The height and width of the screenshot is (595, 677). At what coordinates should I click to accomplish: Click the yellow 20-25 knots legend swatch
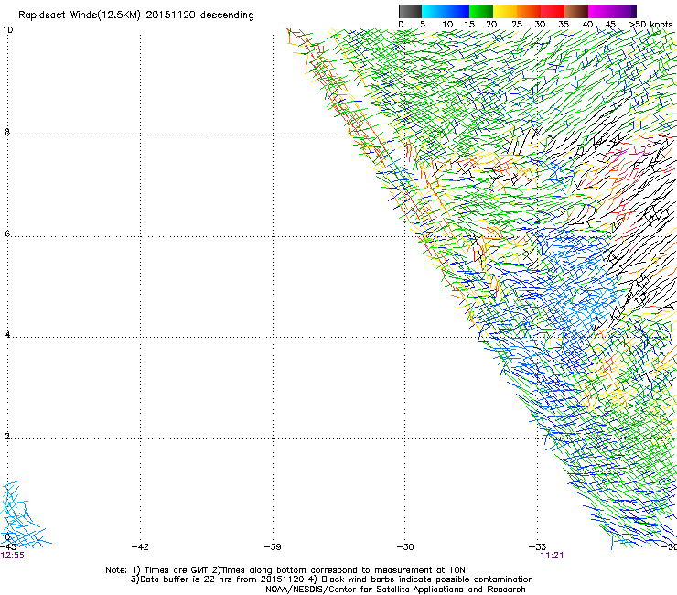coord(505,11)
